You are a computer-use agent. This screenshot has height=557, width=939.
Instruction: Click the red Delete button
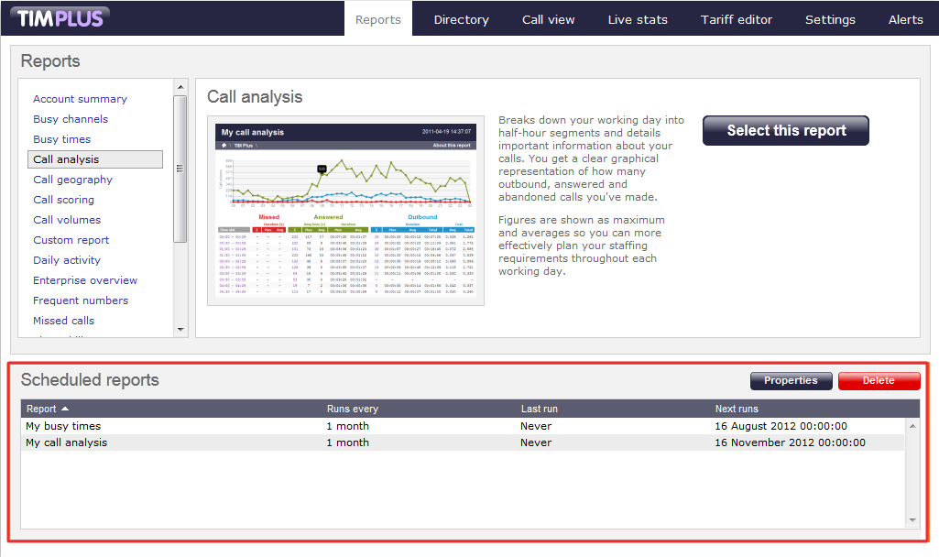(x=879, y=381)
